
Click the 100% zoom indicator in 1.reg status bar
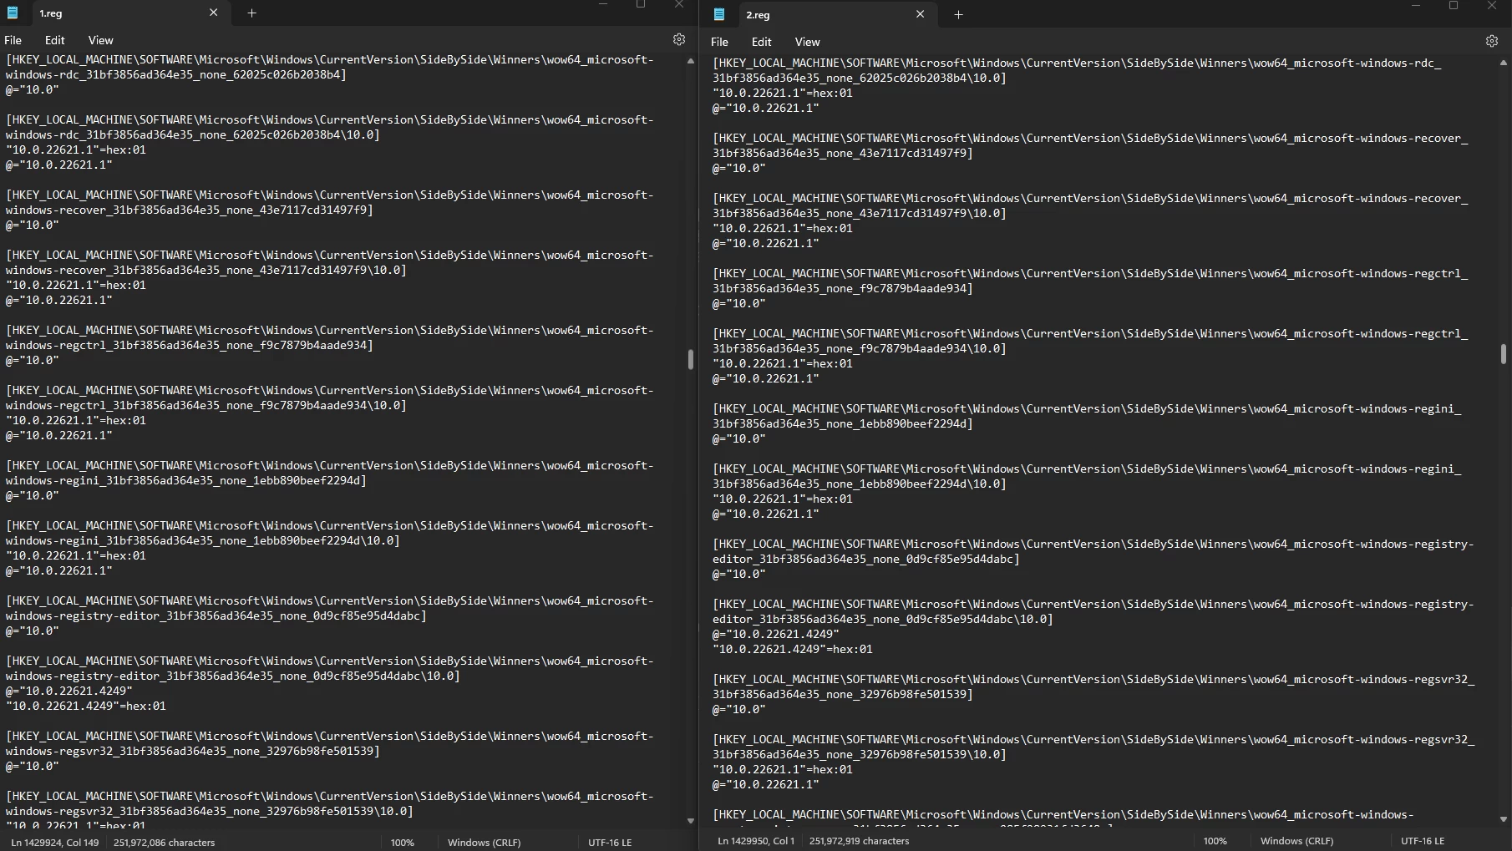pyautogui.click(x=402, y=842)
